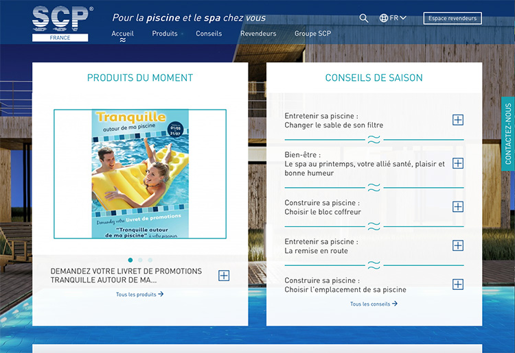Screen dimensions: 515x353
Task: Click the Espace revendeurs button
Action: (452, 19)
